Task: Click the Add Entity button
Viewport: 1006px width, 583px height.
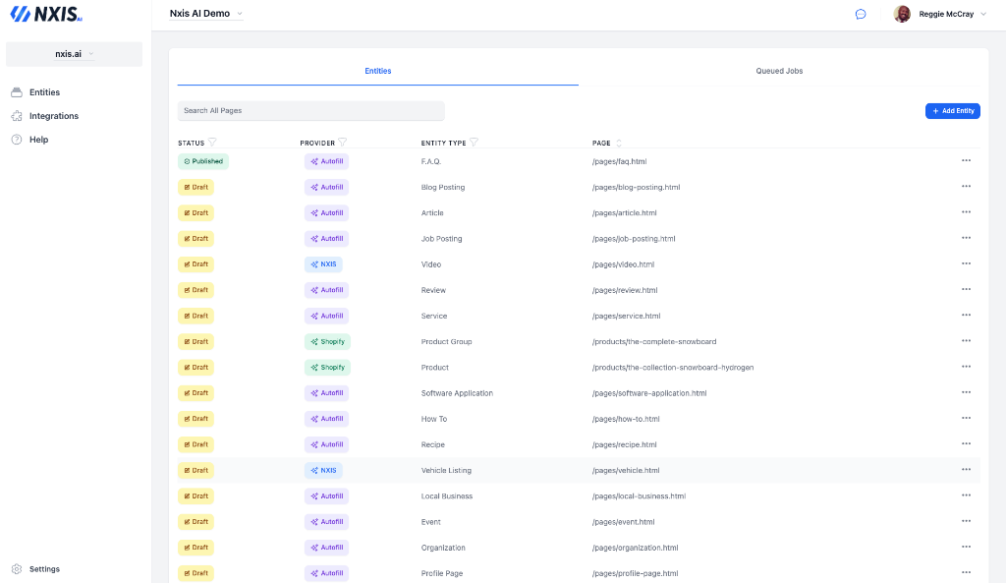Action: click(x=952, y=110)
